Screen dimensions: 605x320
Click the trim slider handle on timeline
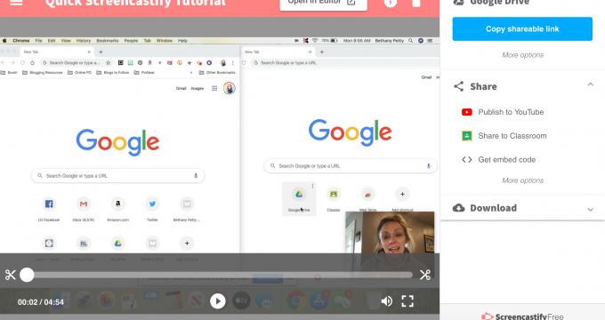tap(27, 275)
